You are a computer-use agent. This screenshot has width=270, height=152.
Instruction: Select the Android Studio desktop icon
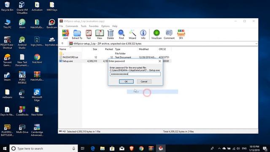22,43
